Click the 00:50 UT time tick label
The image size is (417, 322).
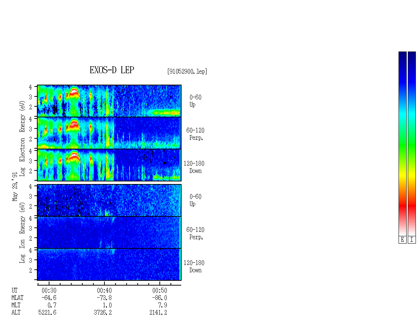160,290
